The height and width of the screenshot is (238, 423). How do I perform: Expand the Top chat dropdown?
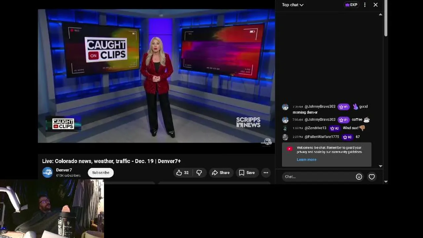(292, 5)
